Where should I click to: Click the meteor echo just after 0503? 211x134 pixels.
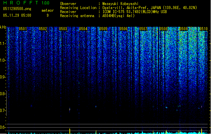tap(69, 110)
